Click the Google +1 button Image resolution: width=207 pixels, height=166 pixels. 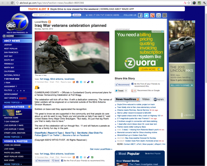[134, 91]
